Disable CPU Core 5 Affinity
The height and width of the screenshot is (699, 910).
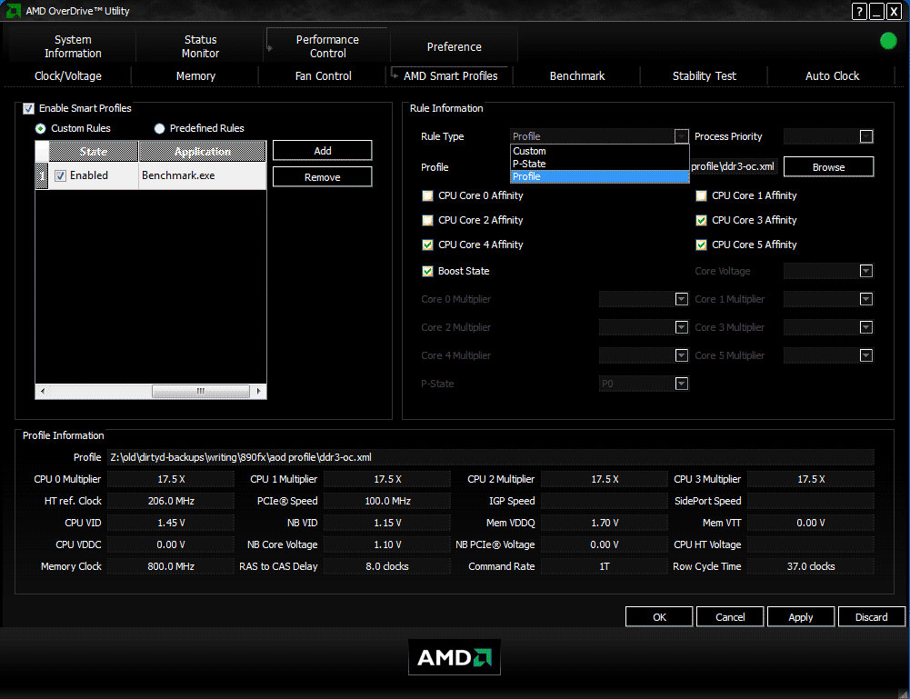[701, 245]
